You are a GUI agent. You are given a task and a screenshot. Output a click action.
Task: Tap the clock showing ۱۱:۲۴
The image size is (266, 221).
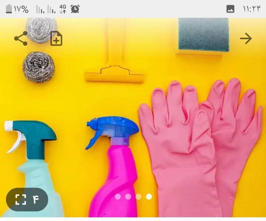(x=252, y=9)
